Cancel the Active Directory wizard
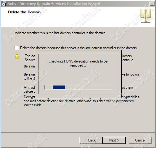 (140, 140)
